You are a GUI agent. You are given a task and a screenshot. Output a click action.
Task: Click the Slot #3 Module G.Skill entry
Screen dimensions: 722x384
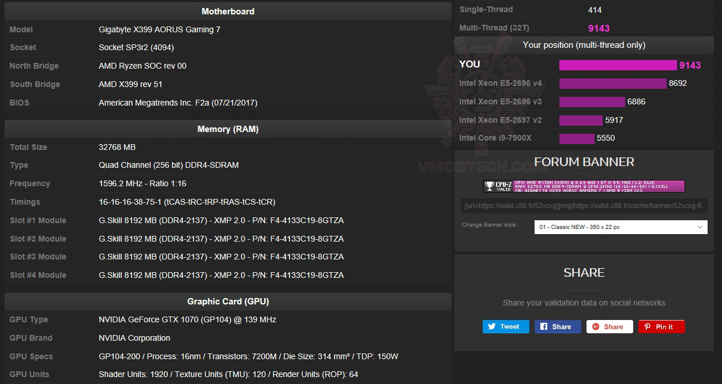pyautogui.click(x=221, y=257)
